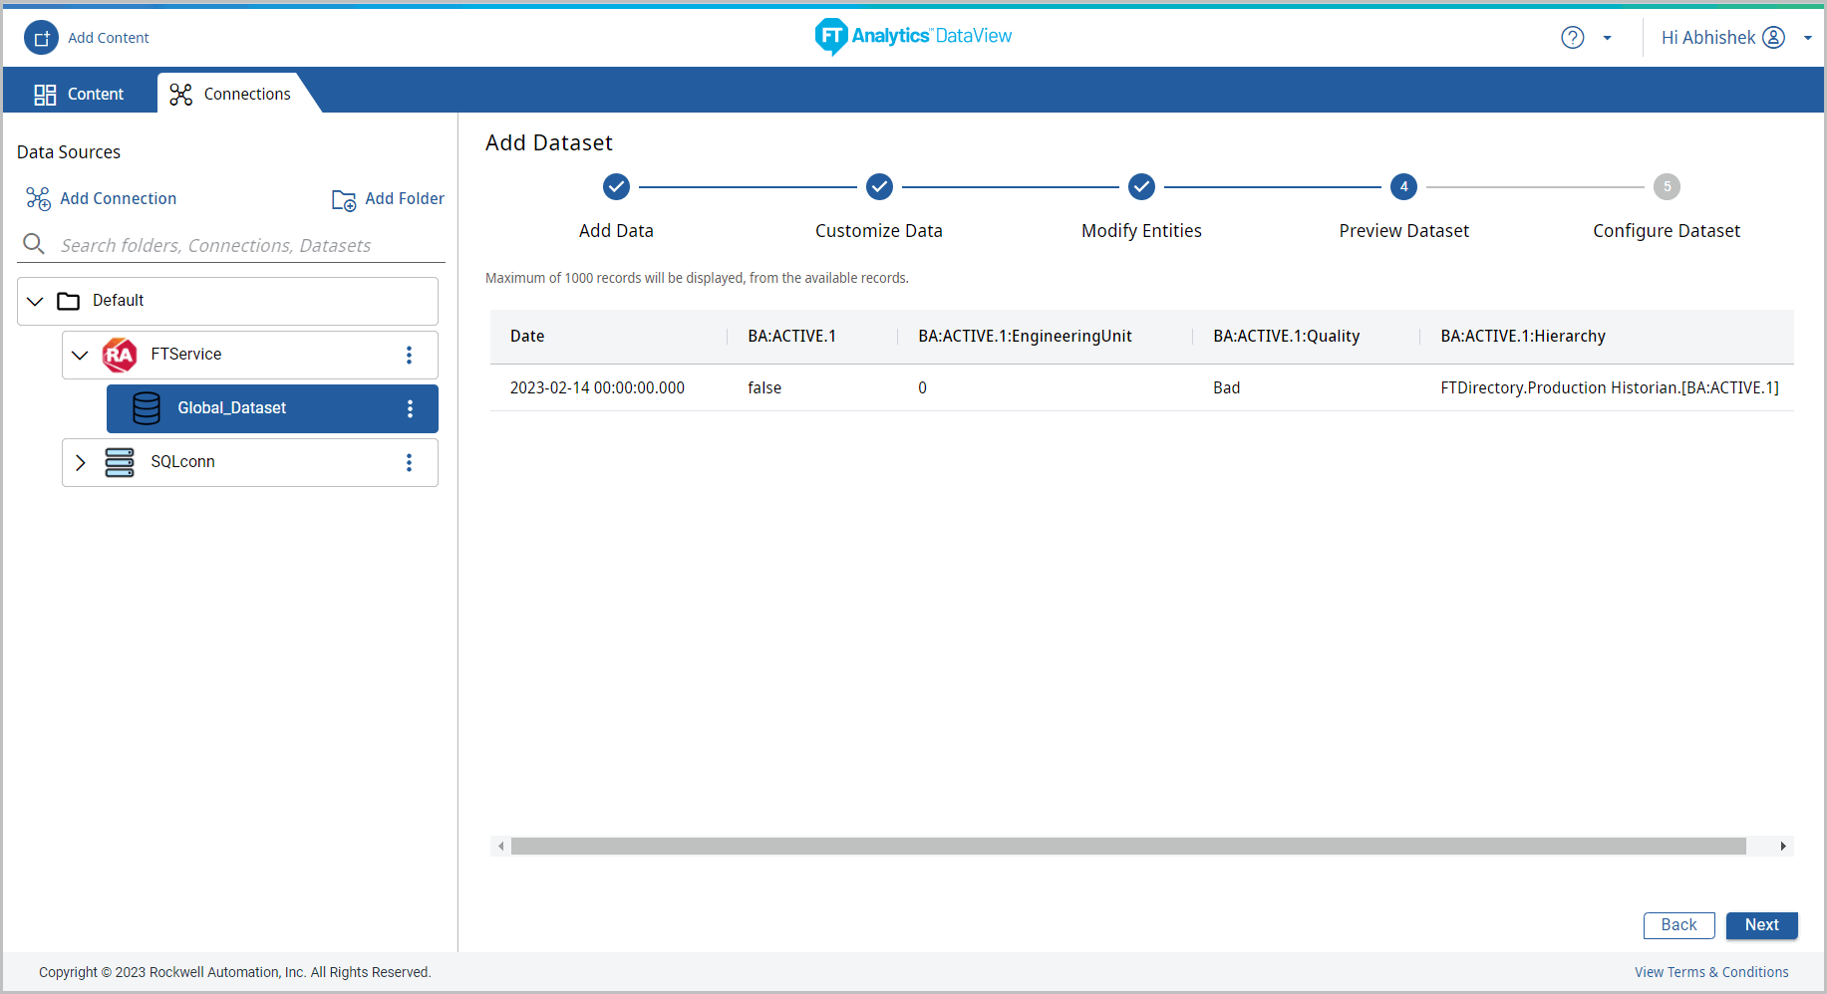
Task: Select the Global_Dataset item
Action: click(x=272, y=408)
